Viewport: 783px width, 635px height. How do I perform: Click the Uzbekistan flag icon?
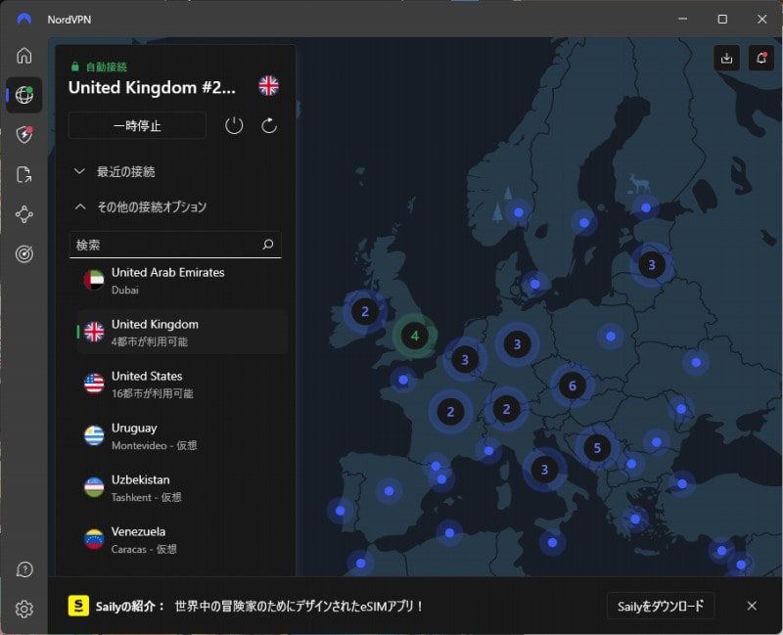pos(94,487)
